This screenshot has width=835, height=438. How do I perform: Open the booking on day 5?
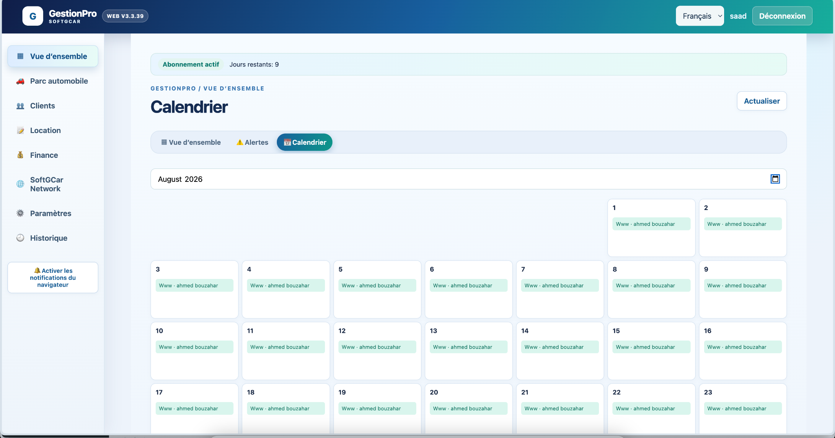pyautogui.click(x=377, y=285)
